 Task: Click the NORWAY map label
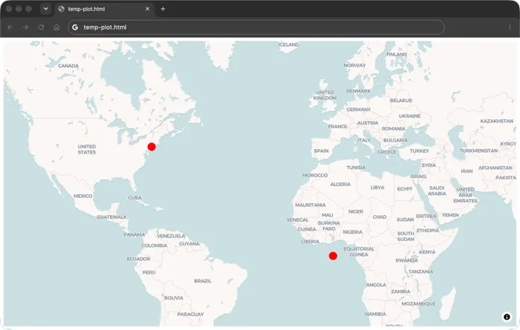tap(354, 65)
